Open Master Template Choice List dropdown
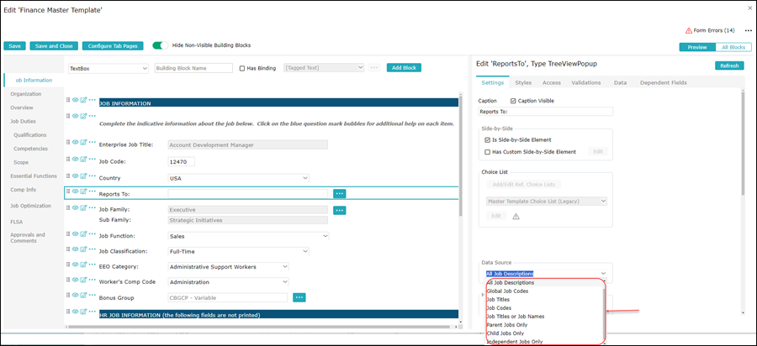Image resolution: width=757 pixels, height=346 pixels. click(546, 201)
